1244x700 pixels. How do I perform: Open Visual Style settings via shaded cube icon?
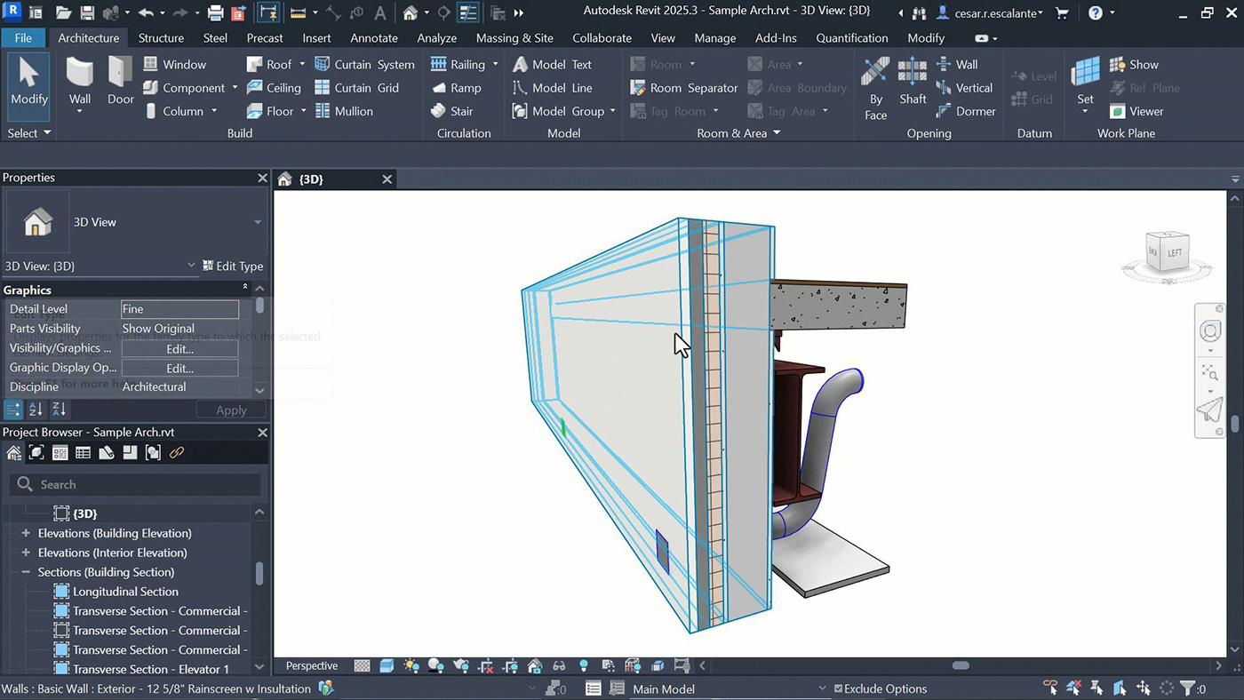point(386,664)
